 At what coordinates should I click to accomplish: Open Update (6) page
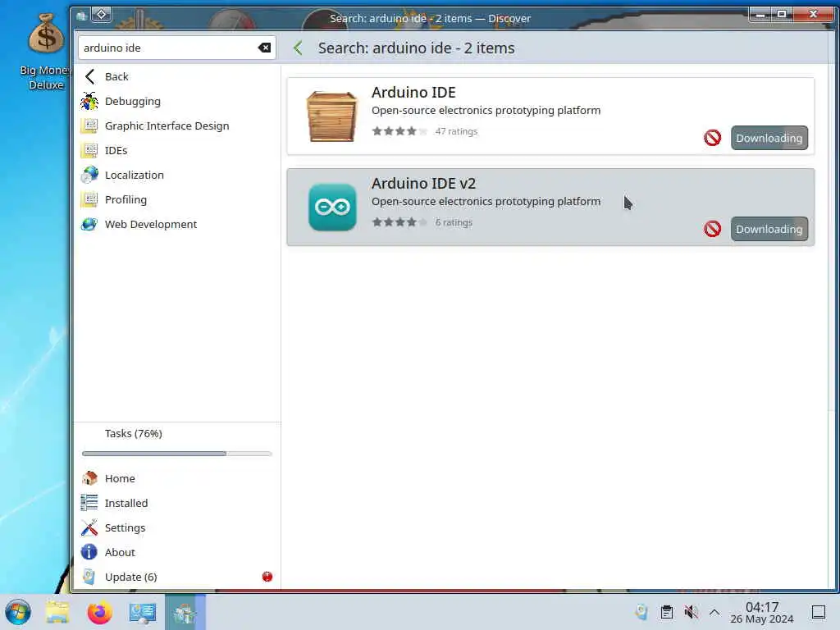(x=177, y=577)
